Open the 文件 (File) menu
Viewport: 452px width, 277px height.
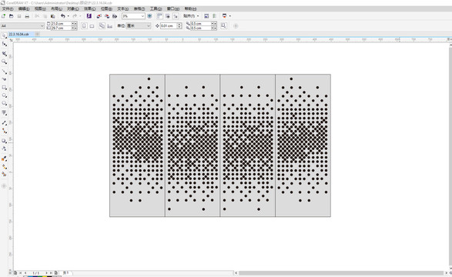pyautogui.click(x=8, y=9)
